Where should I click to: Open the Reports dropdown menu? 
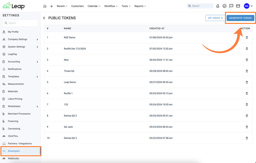click(140, 6)
